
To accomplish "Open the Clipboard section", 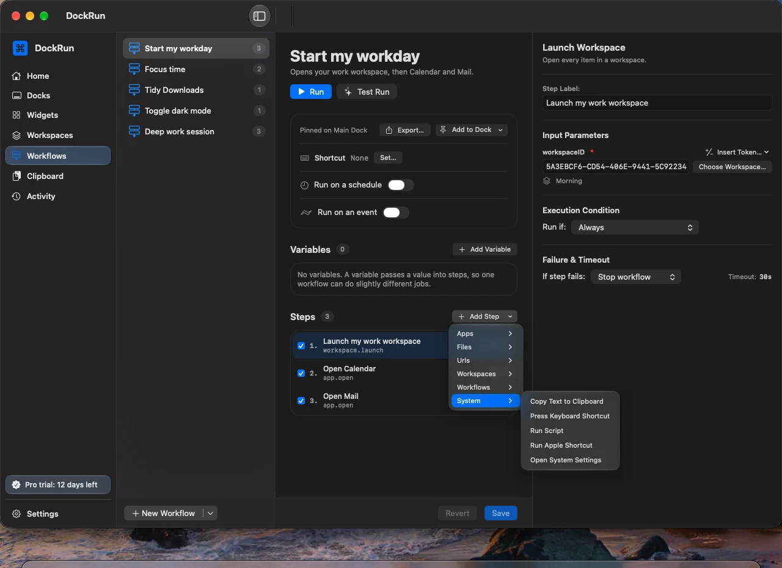I will pyautogui.click(x=58, y=176).
